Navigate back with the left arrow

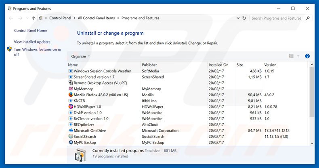click(x=11, y=18)
